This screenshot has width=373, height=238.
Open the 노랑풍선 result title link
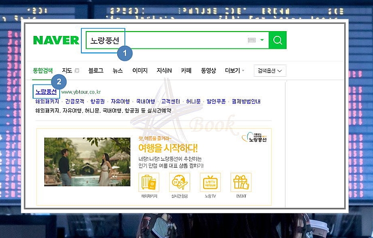(x=46, y=92)
